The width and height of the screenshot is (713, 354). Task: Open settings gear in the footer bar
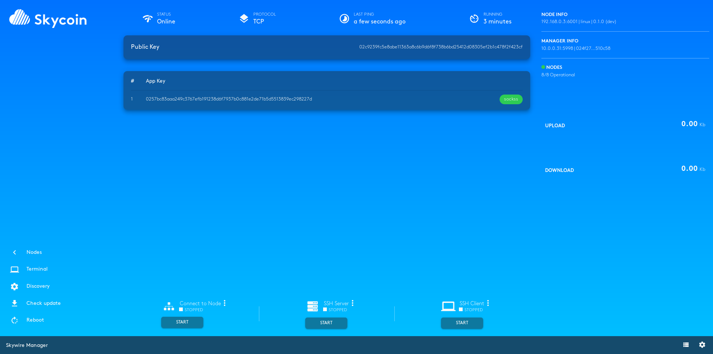coord(702,345)
